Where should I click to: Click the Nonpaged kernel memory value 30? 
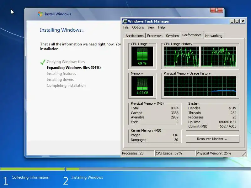(176, 140)
